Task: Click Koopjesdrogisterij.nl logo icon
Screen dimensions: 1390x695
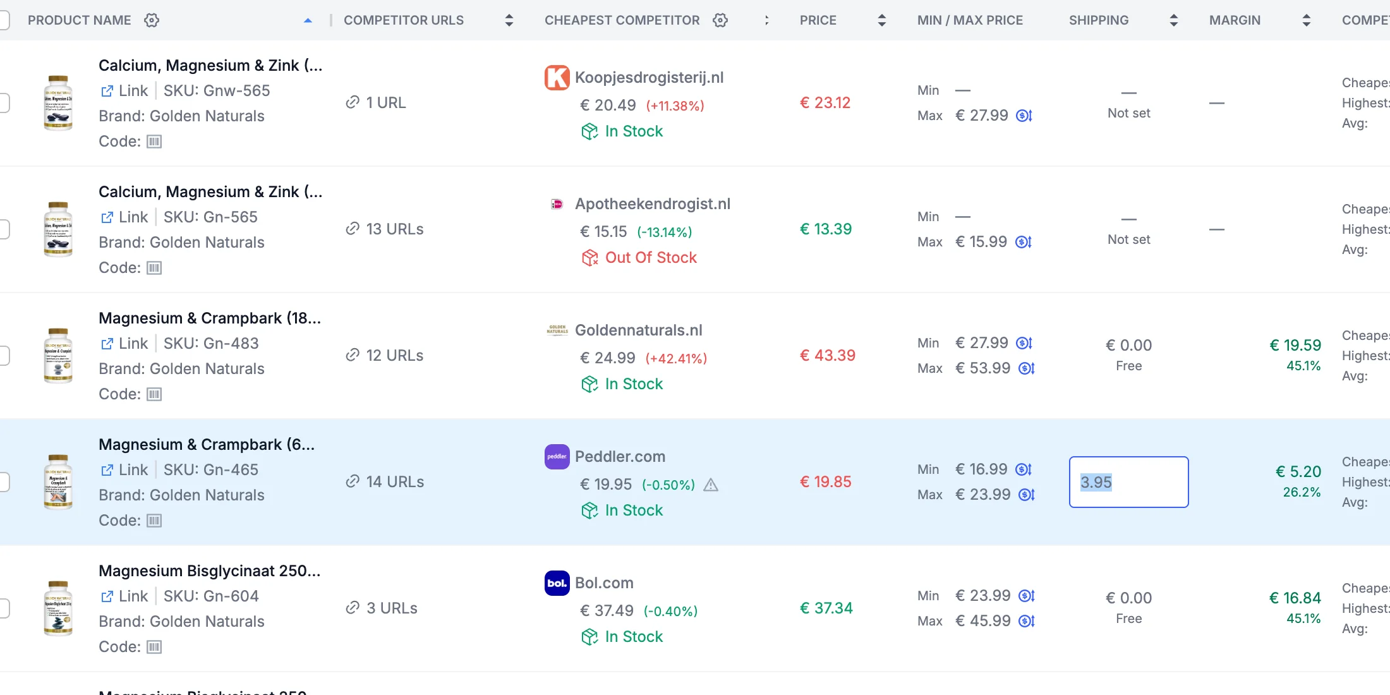Action: click(557, 78)
